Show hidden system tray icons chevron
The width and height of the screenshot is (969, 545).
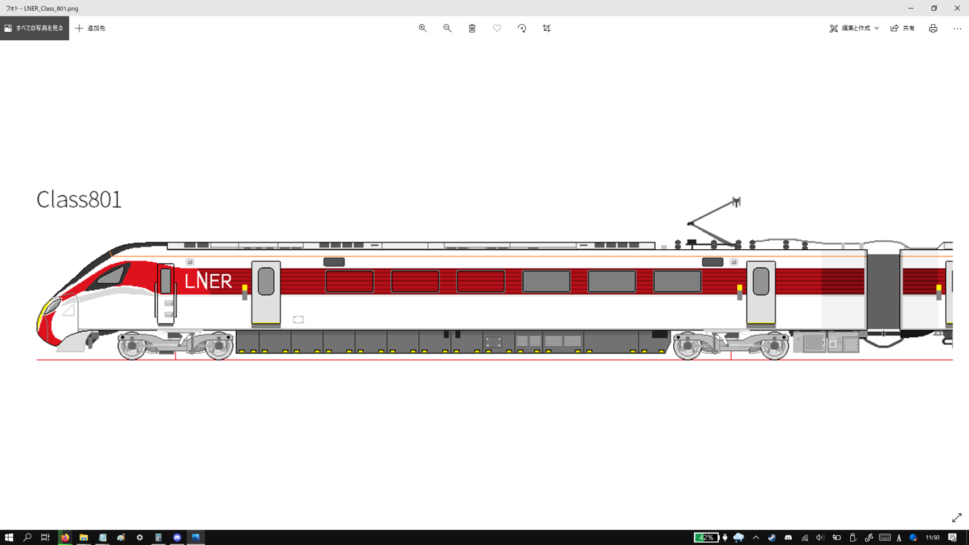pyautogui.click(x=756, y=537)
